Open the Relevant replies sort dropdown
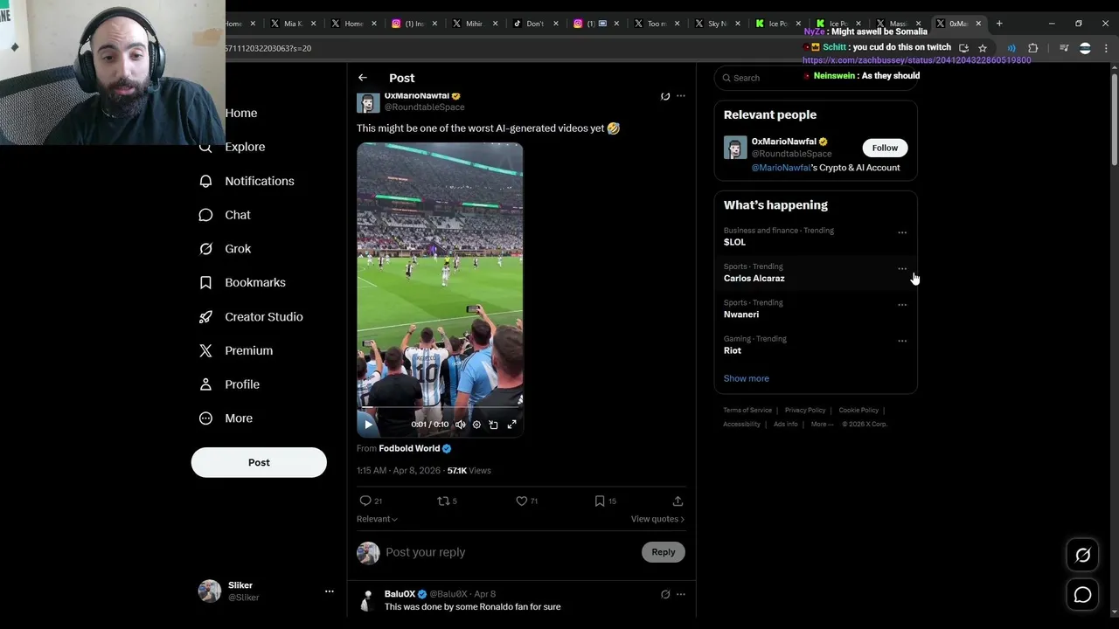This screenshot has height=629, width=1119. click(377, 519)
